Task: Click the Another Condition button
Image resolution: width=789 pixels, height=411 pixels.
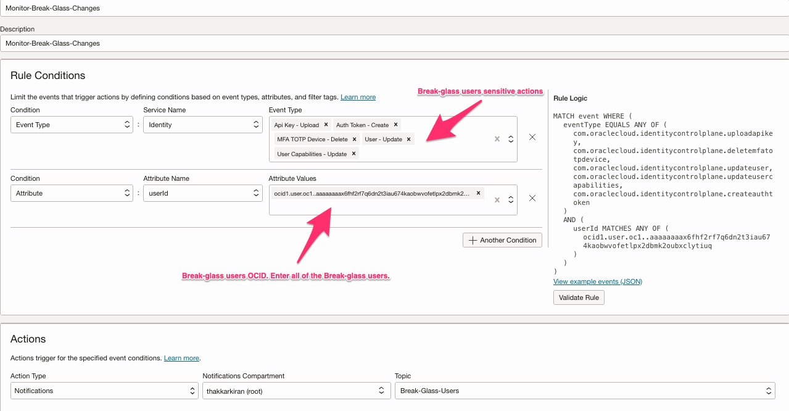Action: coord(502,240)
